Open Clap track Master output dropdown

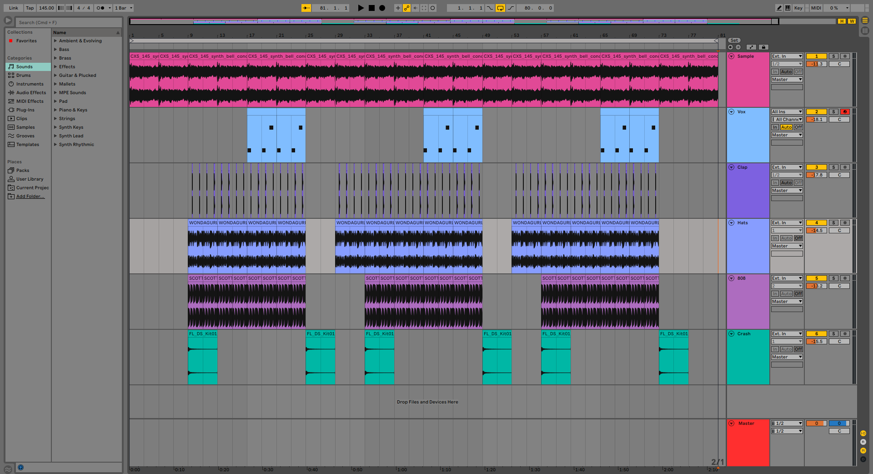[x=787, y=190]
